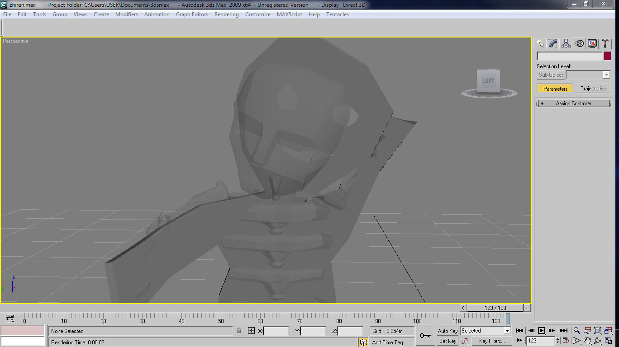Open the Selection Level dropdown
Screen dimensions: 619x347
[588, 75]
